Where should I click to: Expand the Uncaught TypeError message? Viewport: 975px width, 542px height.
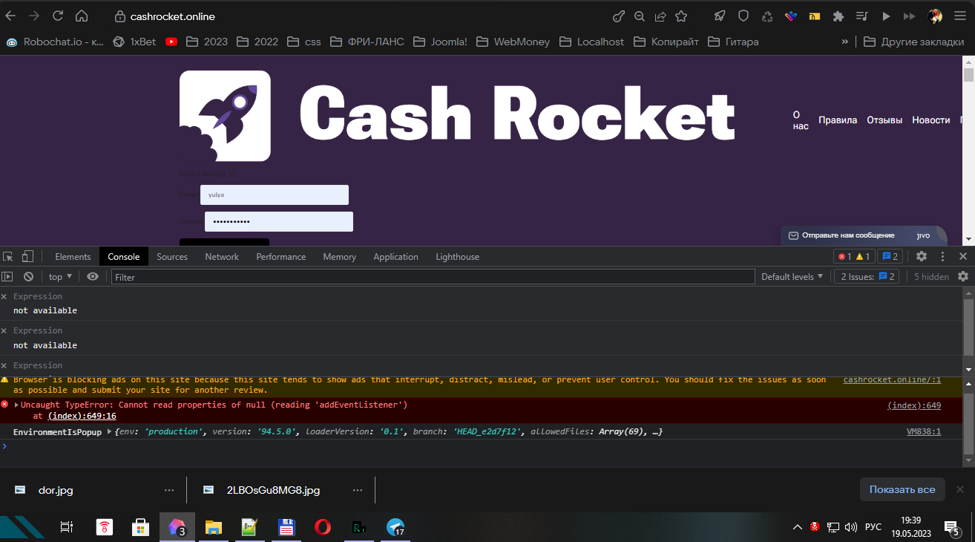pyautogui.click(x=17, y=405)
